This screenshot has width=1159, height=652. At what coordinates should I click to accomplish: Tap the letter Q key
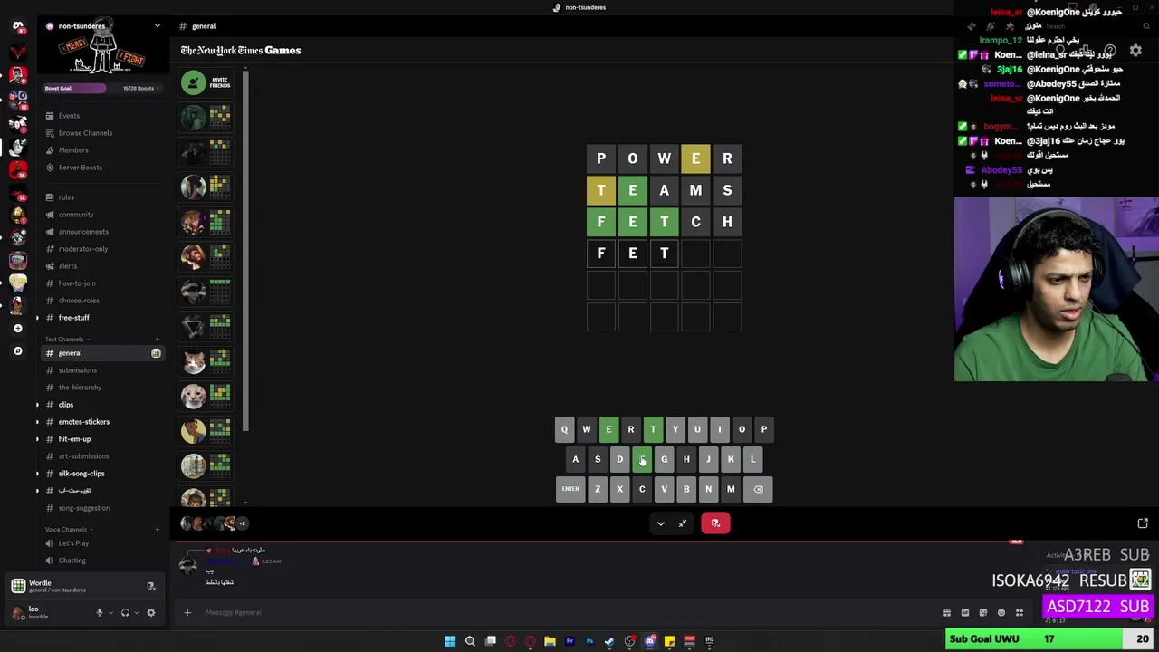(x=564, y=429)
